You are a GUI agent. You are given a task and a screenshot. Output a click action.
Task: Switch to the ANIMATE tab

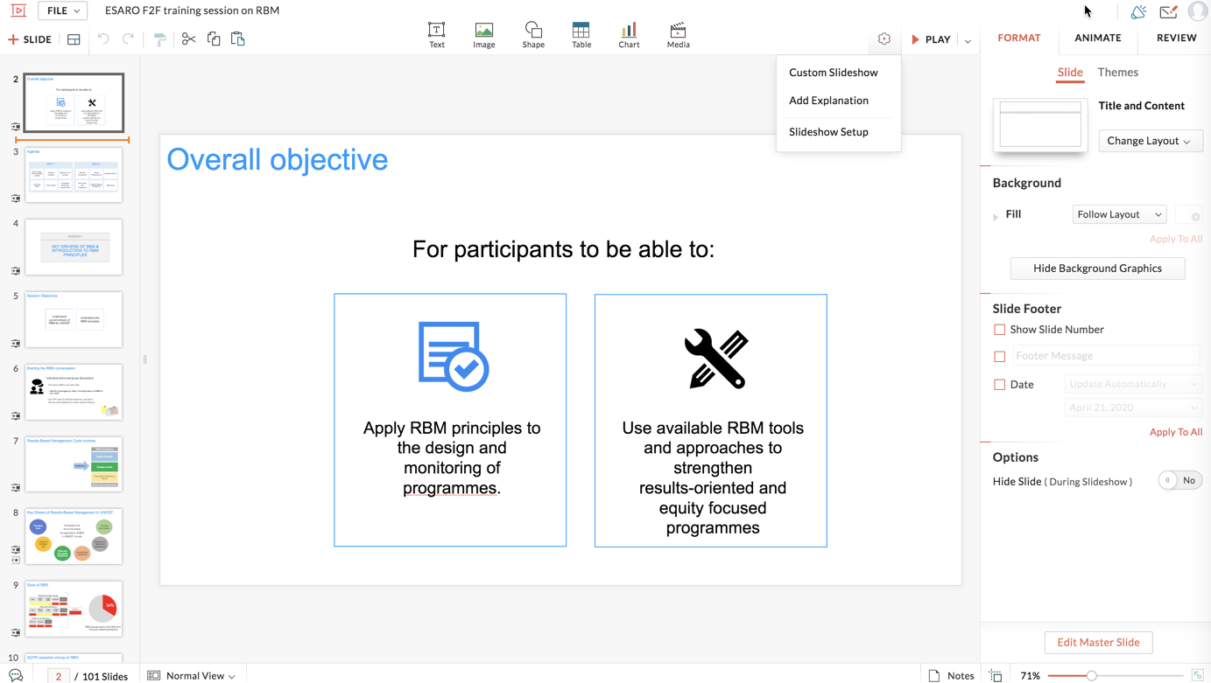[1098, 38]
